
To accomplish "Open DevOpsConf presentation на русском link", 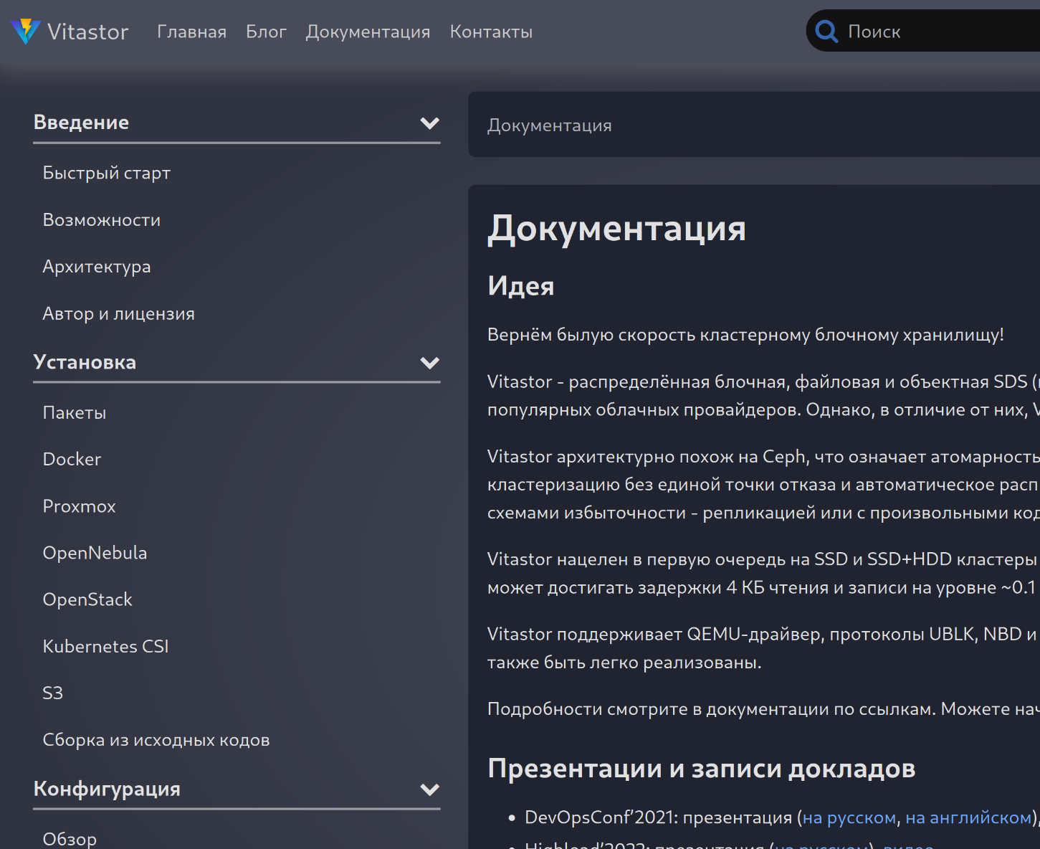I will click(849, 817).
